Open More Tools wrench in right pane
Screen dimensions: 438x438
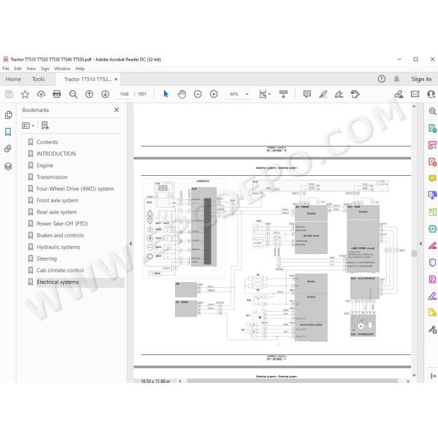(432, 330)
